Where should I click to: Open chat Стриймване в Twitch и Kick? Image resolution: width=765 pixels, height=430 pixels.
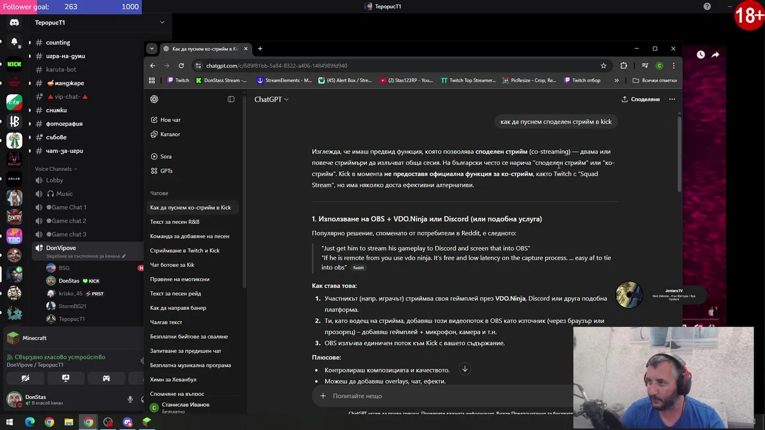pos(185,250)
